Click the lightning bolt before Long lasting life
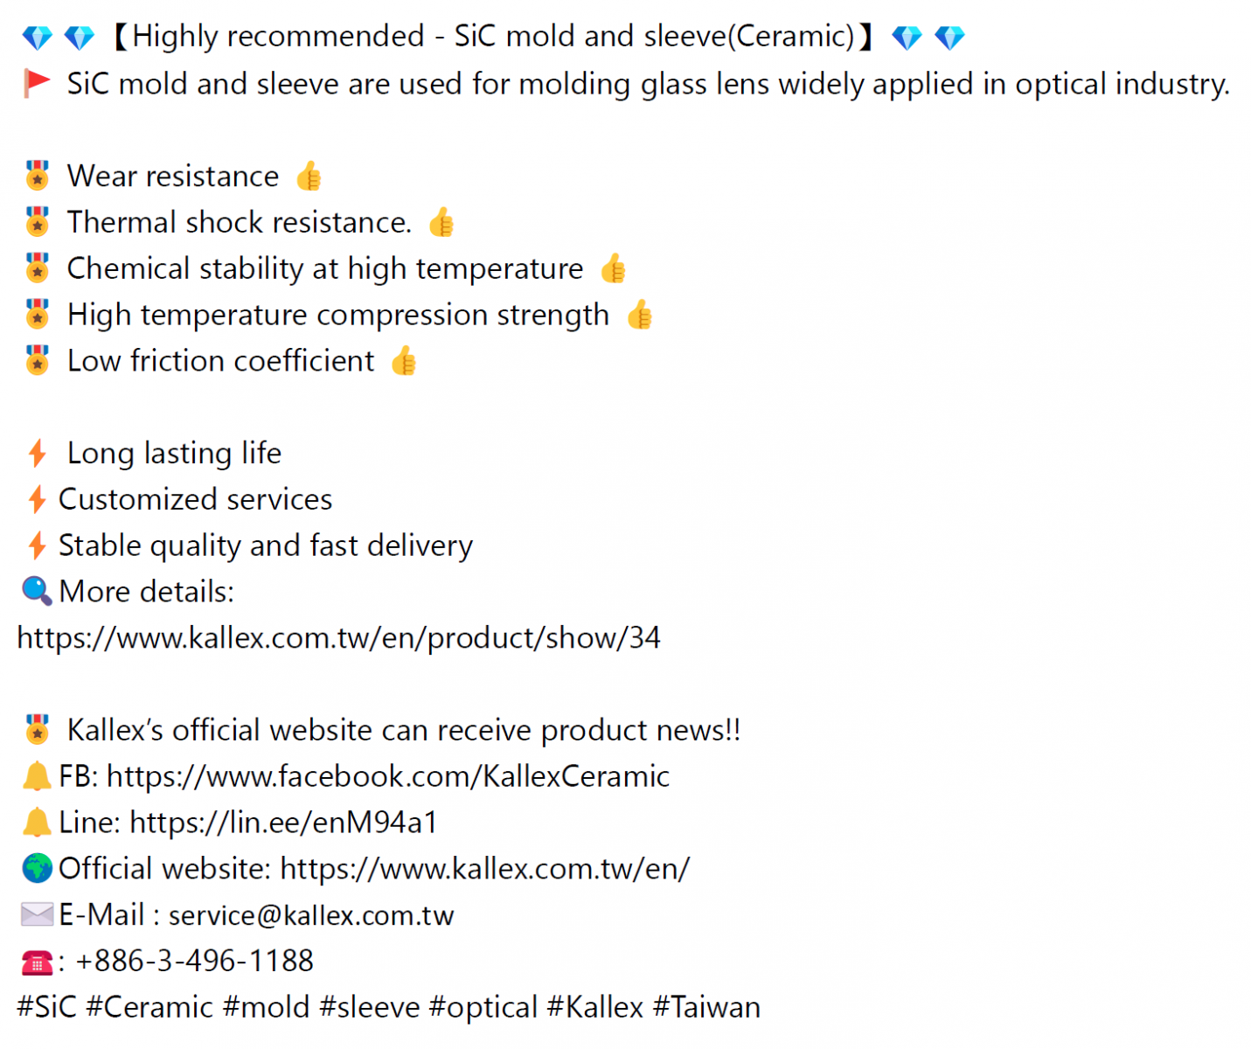This screenshot has width=1251, height=1049. pos(37,454)
